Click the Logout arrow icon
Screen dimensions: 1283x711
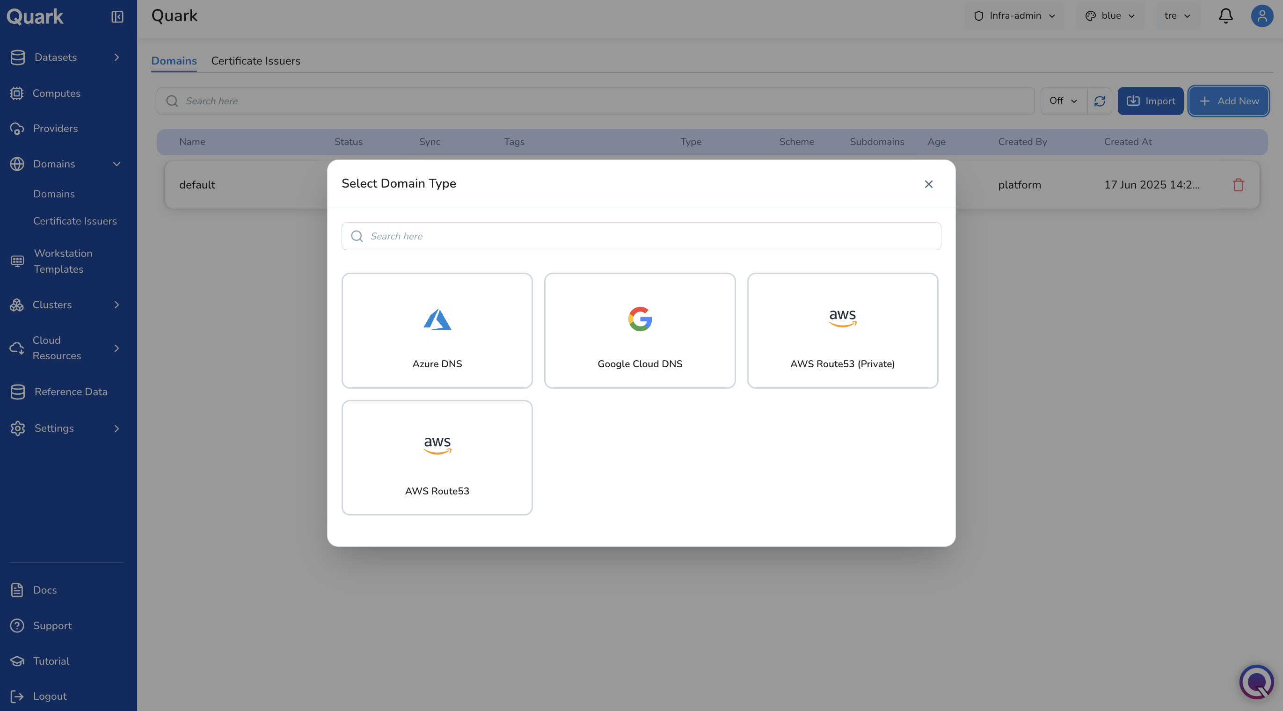tap(17, 696)
